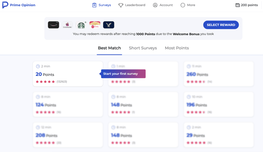Open the 260 Points survey card
The width and height of the screenshot is (263, 152).
[219, 74]
